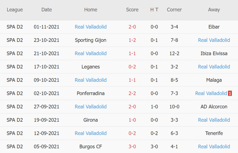Open the 3-0 score for Burgos CF match

132,147
